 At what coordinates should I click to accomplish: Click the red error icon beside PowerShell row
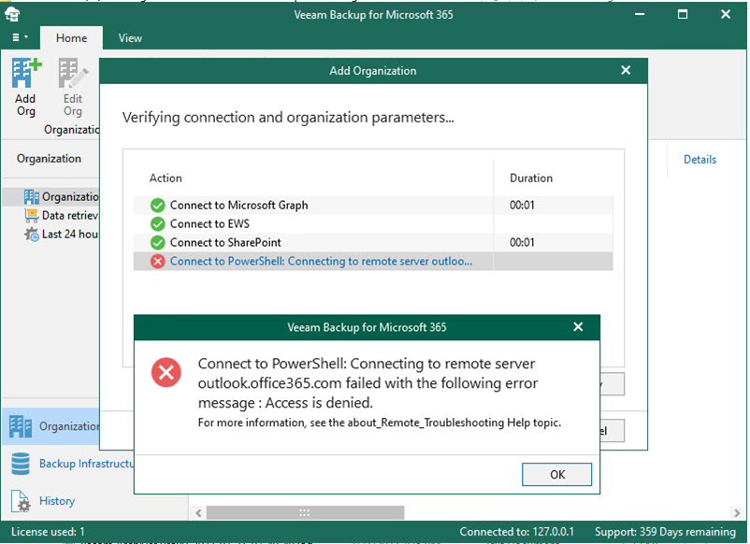tap(157, 261)
